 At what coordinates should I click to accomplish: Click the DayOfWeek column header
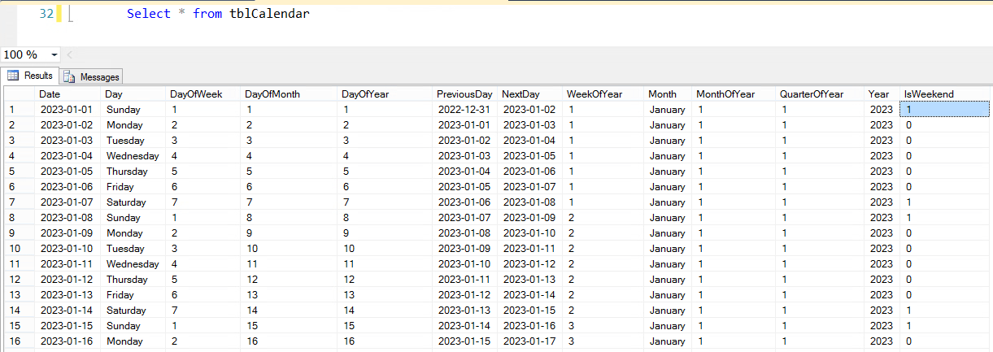pos(204,94)
